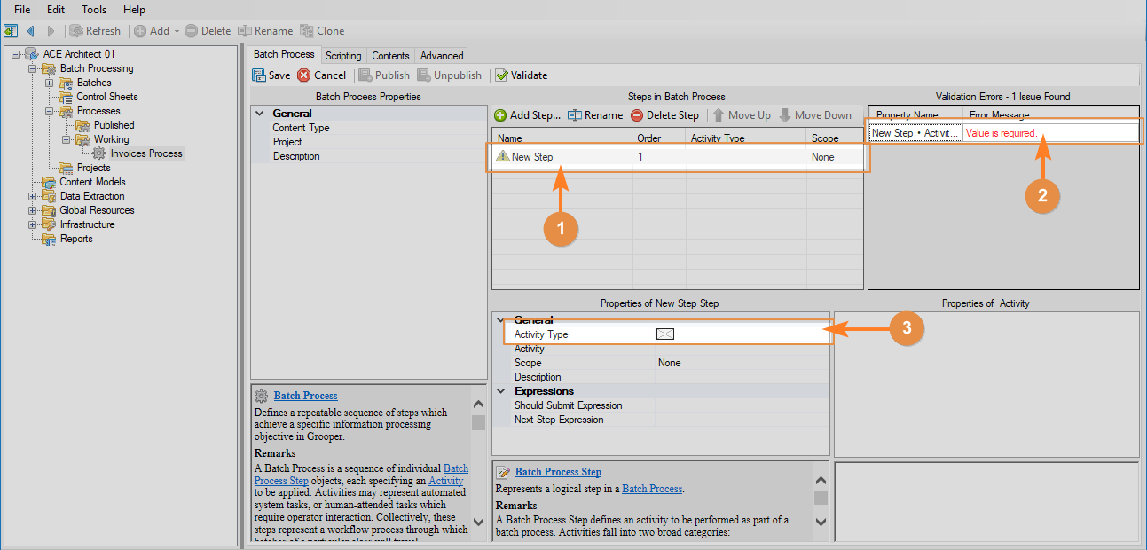Select the Published folder in tree
Screen dimensions: 1147x550
point(114,125)
